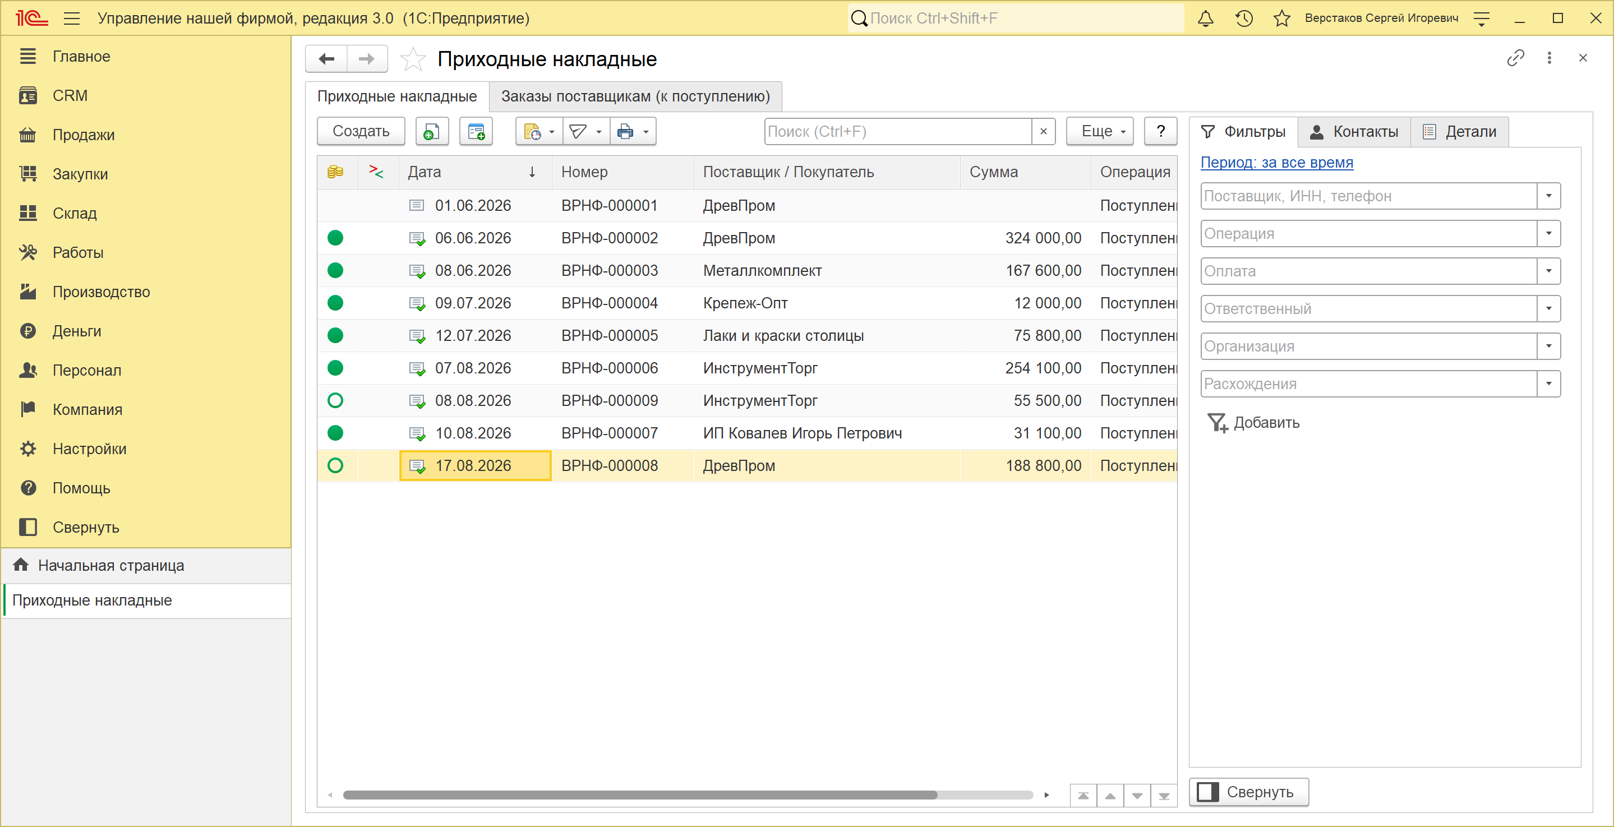Switch to the Фильтры panel tab

coord(1243,132)
